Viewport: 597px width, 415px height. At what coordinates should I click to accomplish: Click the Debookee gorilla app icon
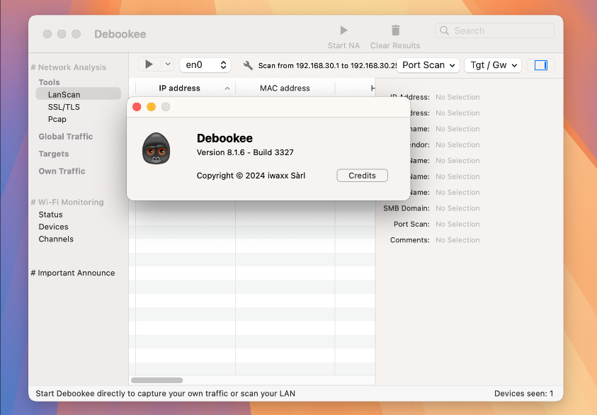(156, 149)
